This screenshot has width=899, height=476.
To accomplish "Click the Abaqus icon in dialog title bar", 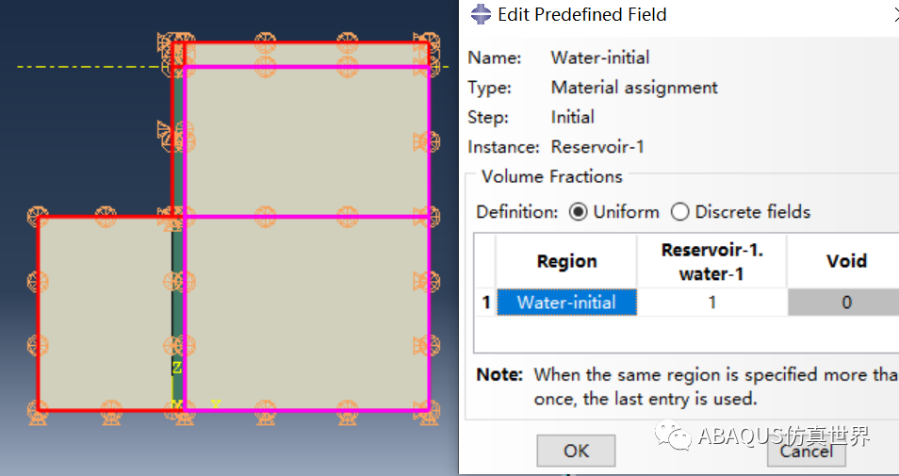I will click(x=481, y=14).
